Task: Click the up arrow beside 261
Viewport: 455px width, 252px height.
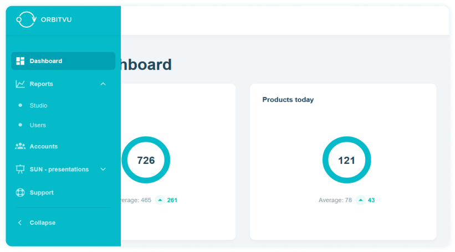Action: click(160, 200)
